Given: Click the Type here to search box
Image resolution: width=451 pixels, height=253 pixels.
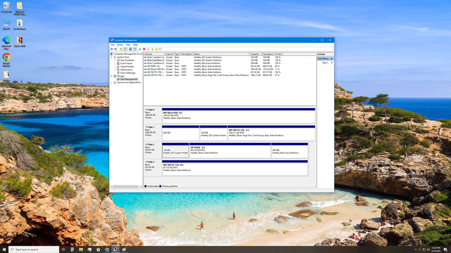Looking at the screenshot, I should click(34, 250).
